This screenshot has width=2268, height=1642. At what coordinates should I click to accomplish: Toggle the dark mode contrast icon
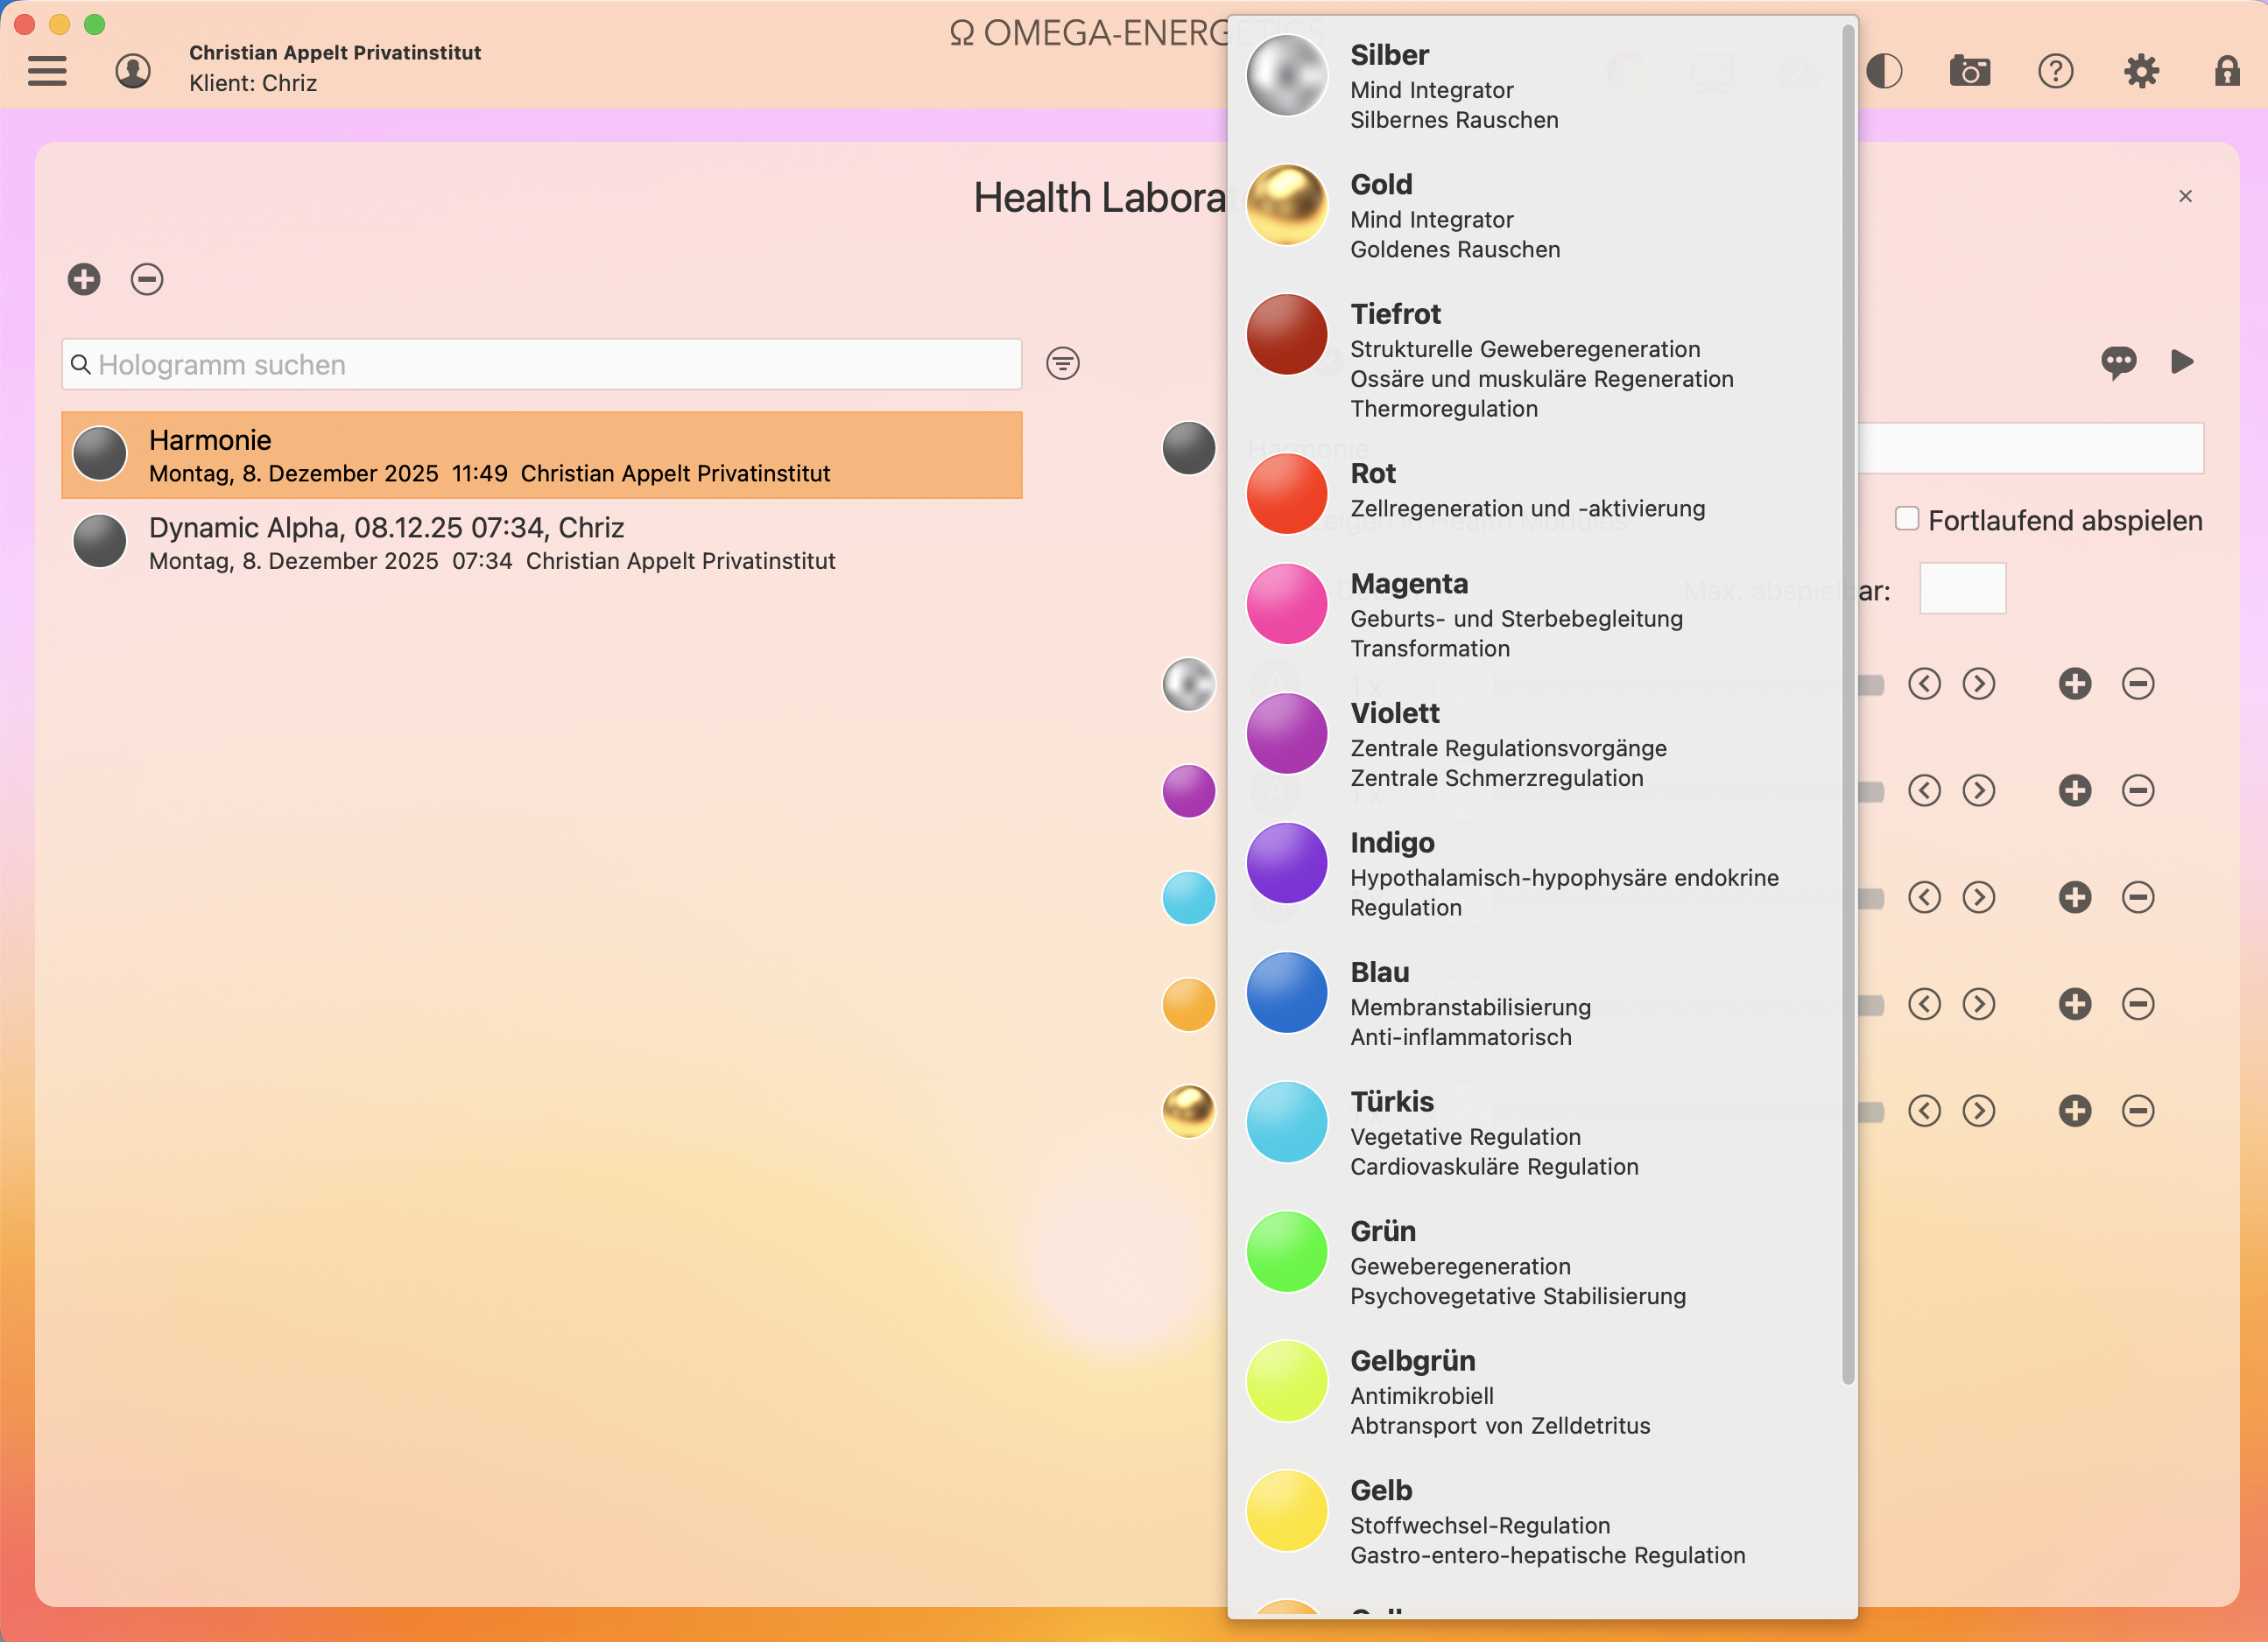click(x=1886, y=71)
